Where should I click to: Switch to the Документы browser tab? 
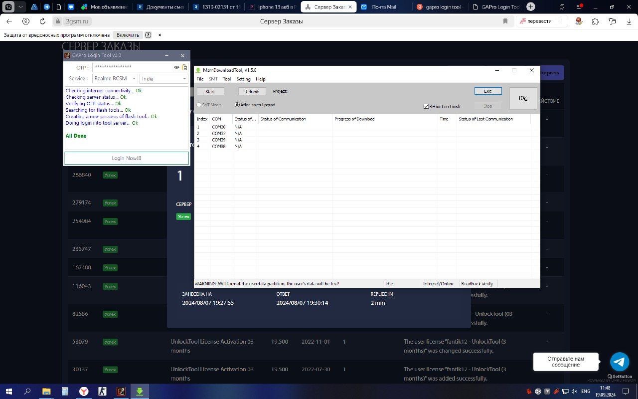[160, 7]
